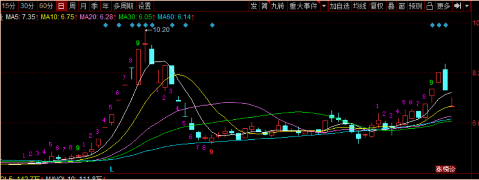
Task: Open the 复权 price adjustment option
Action: point(377,6)
